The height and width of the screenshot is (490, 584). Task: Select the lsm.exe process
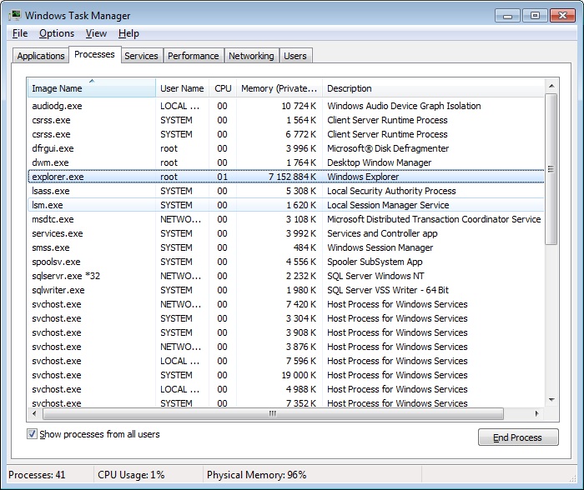coord(285,205)
